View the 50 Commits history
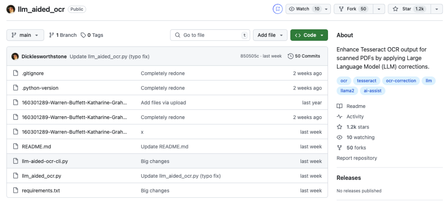 pyautogui.click(x=304, y=56)
